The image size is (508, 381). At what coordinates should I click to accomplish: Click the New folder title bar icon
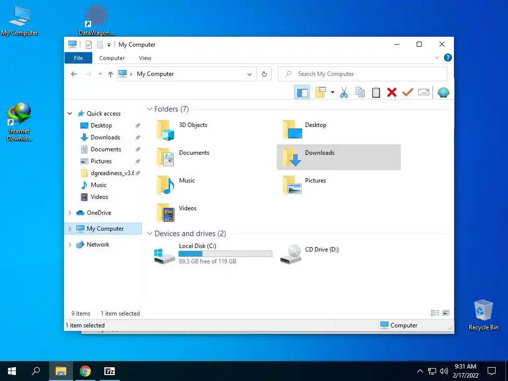point(100,44)
